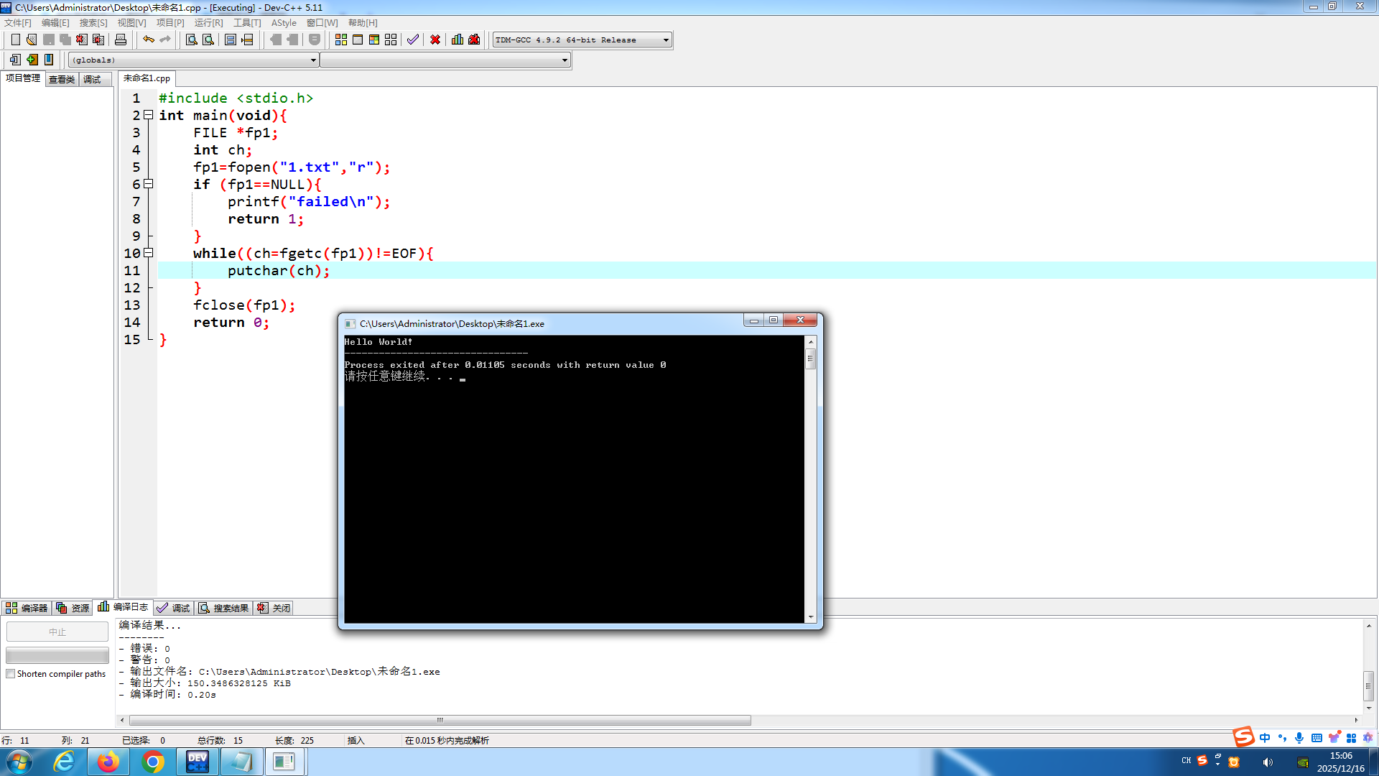Click the Undo arrow icon
The height and width of the screenshot is (776, 1379).
(148, 40)
